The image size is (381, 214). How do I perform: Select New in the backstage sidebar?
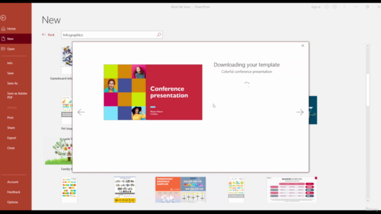[15, 39]
